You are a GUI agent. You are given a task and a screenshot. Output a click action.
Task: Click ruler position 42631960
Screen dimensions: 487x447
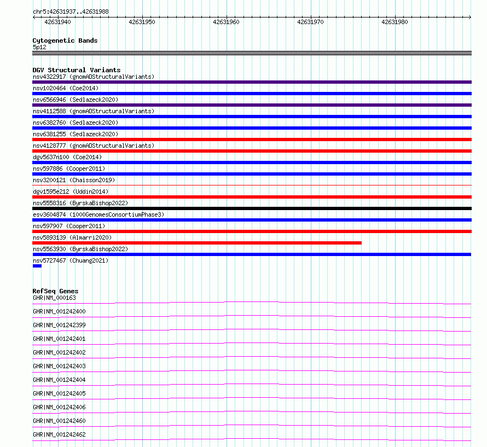pyautogui.click(x=226, y=22)
